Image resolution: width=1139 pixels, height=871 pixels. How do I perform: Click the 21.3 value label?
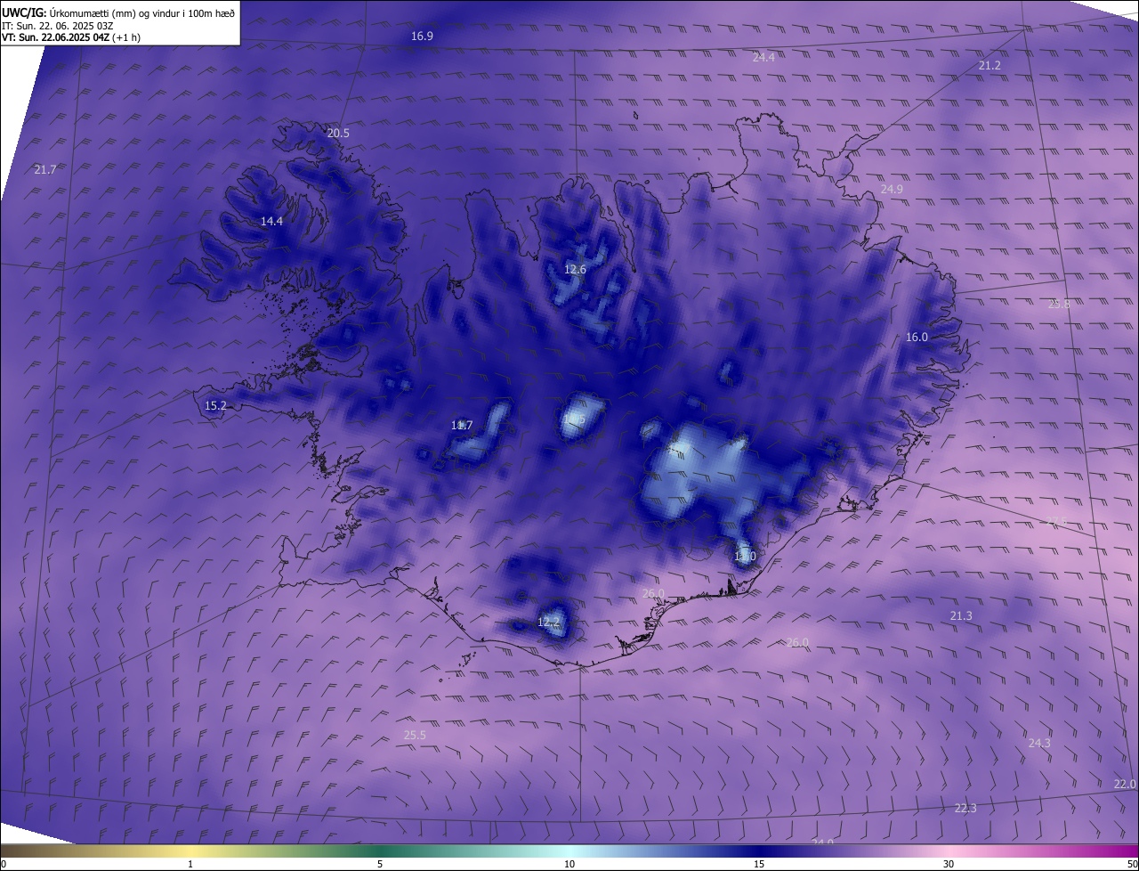(961, 616)
